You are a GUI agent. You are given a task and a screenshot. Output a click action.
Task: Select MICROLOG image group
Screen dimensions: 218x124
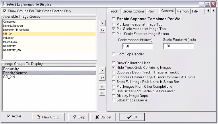49,42
